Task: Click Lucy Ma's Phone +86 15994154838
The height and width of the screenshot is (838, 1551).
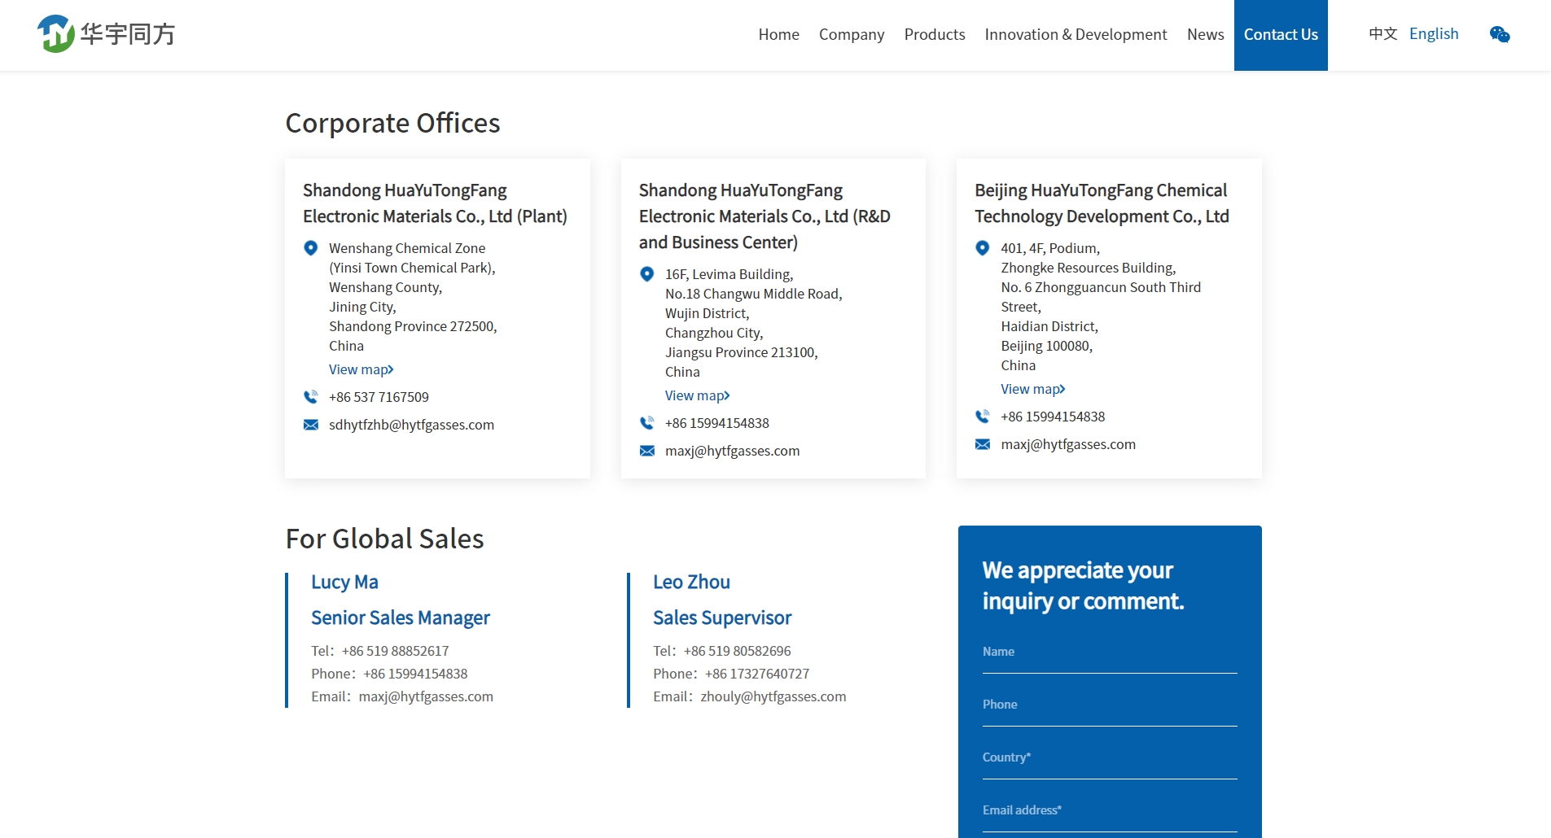Action: click(x=415, y=674)
